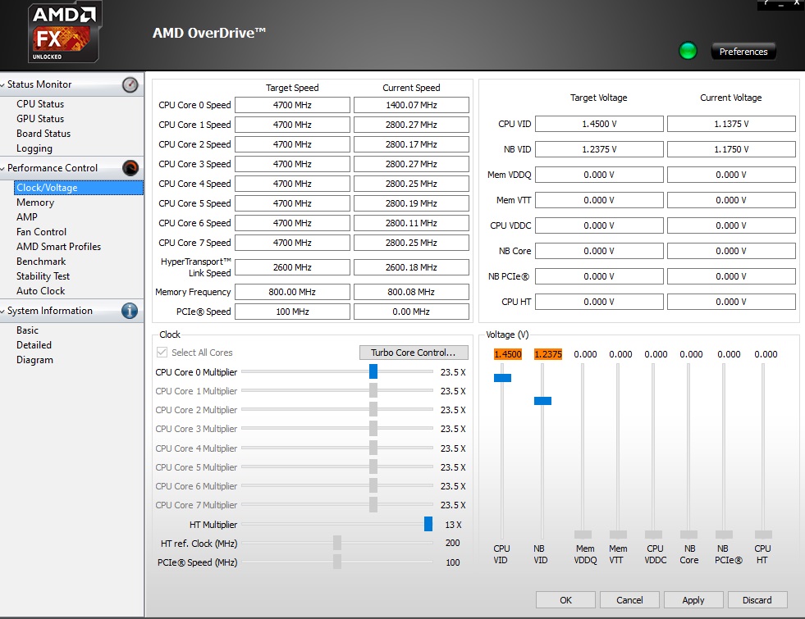805x619 pixels.
Task: Collapse the System Information section
Action: (3, 311)
